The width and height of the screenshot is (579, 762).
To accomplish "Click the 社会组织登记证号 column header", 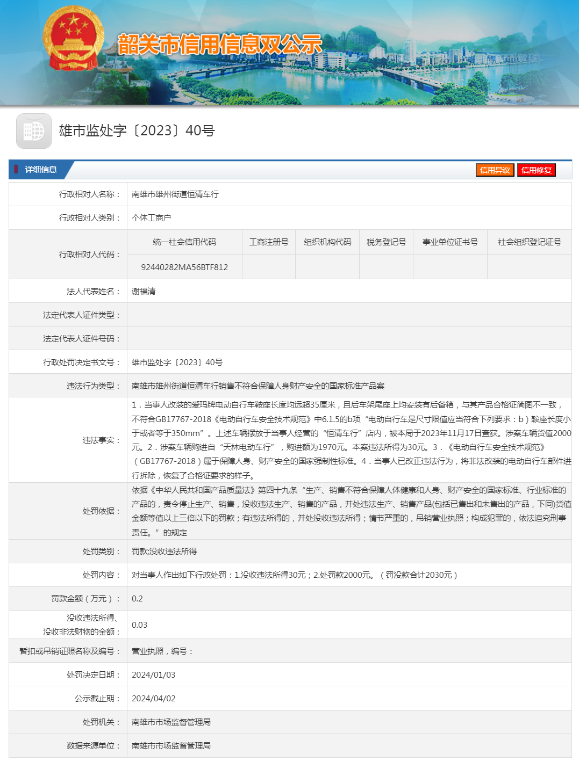I will point(529,242).
